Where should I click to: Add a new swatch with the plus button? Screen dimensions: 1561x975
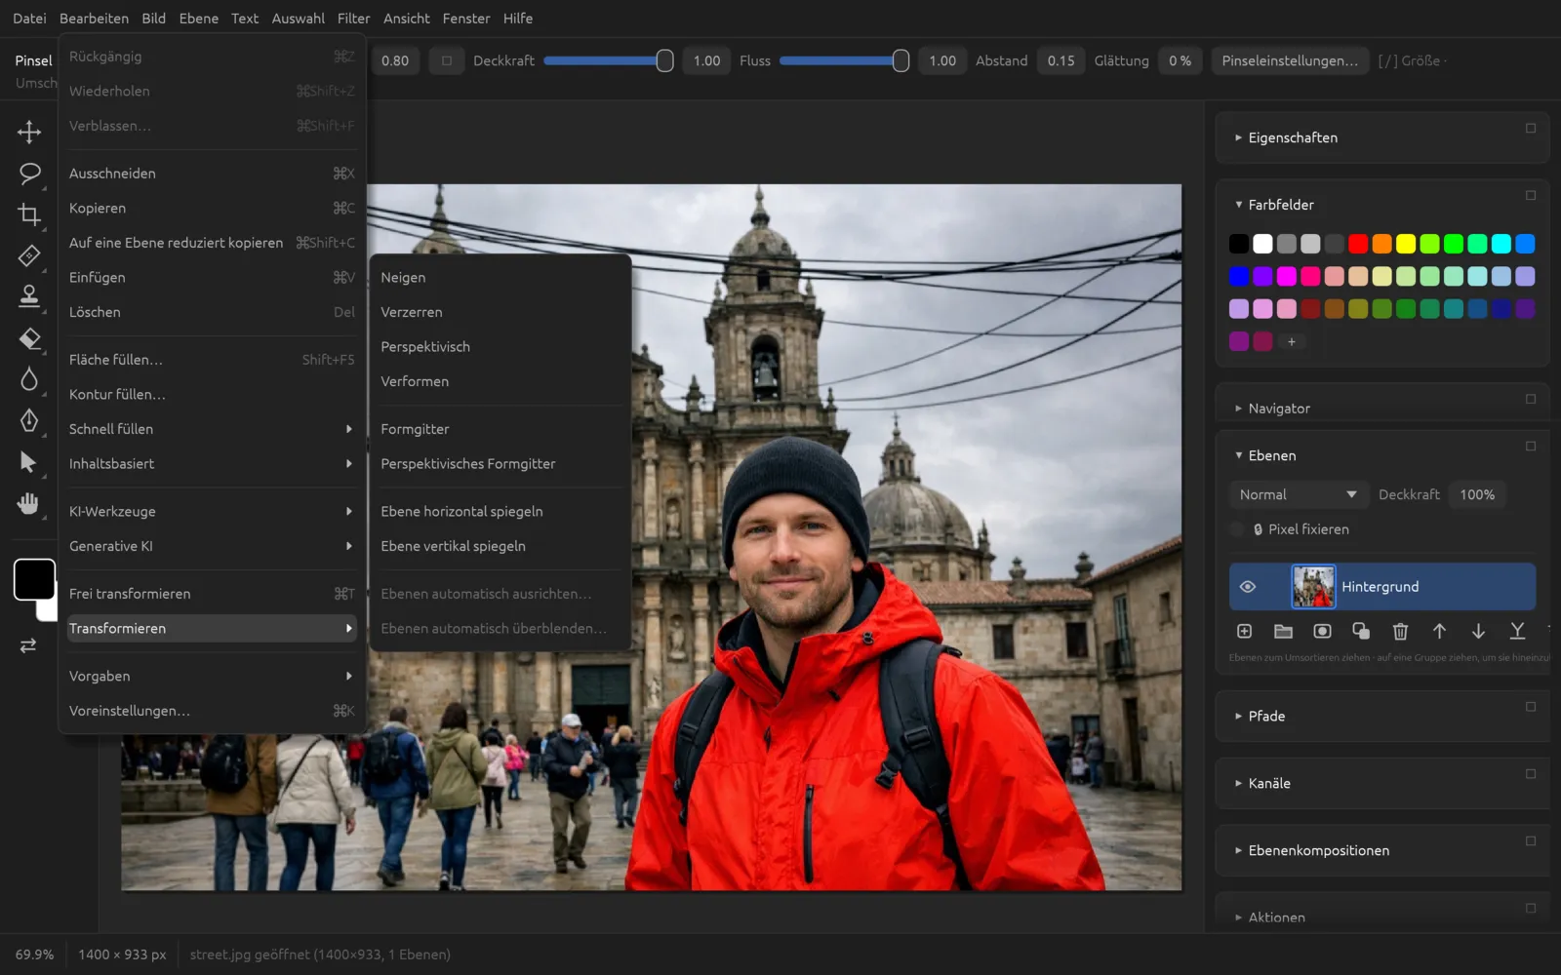(x=1291, y=341)
